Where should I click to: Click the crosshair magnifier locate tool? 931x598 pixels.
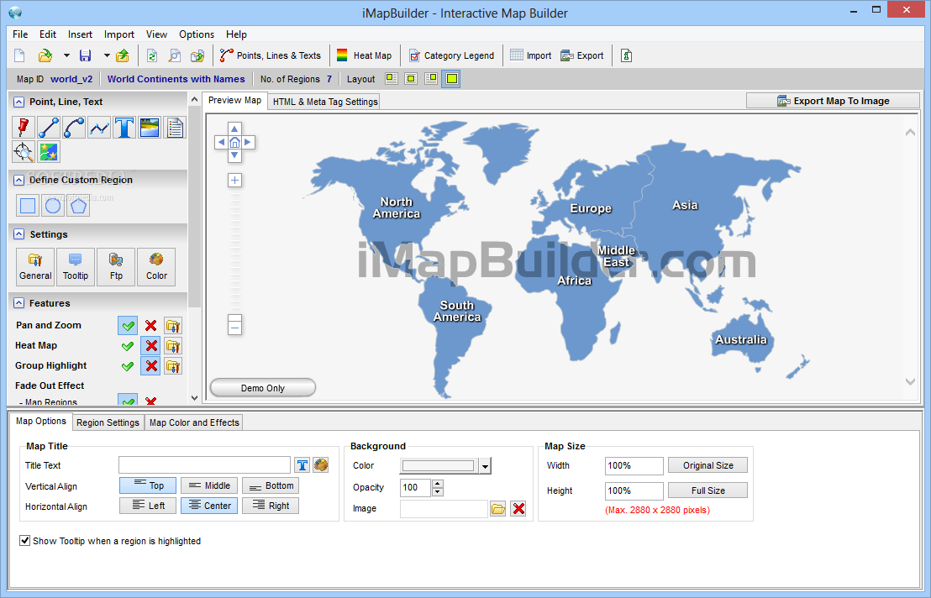(24, 152)
